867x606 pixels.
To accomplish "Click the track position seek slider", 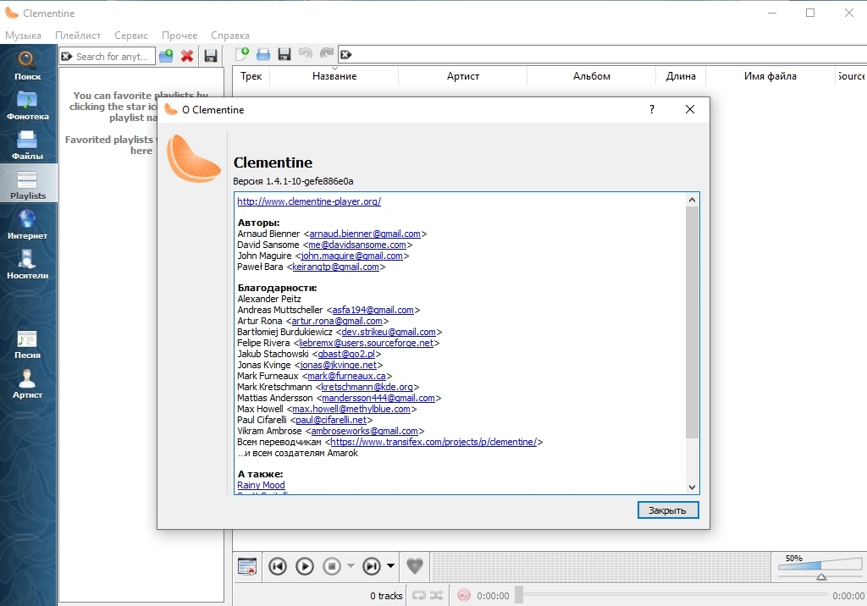I will click(x=671, y=596).
